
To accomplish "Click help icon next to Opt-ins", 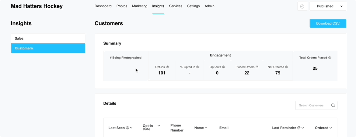I will click(x=167, y=67).
